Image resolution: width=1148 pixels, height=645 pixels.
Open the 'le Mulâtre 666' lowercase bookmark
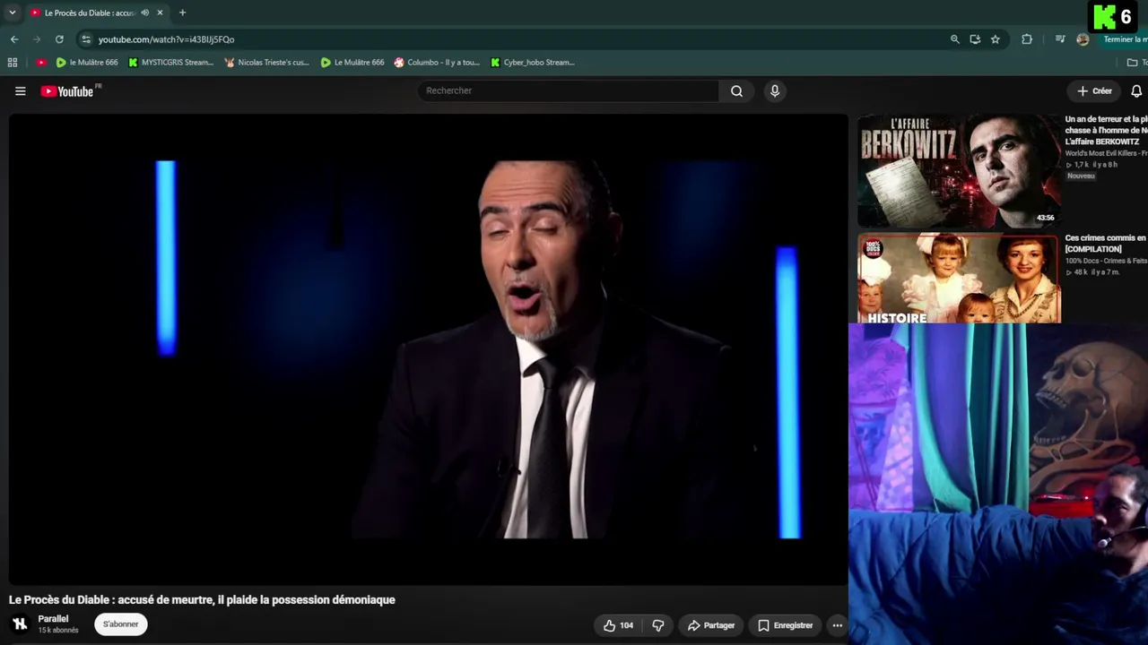pyautogui.click(x=87, y=63)
